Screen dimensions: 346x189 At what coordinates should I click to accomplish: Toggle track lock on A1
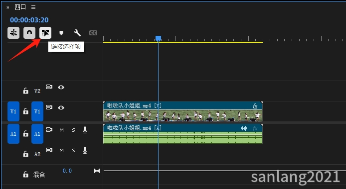26,134
